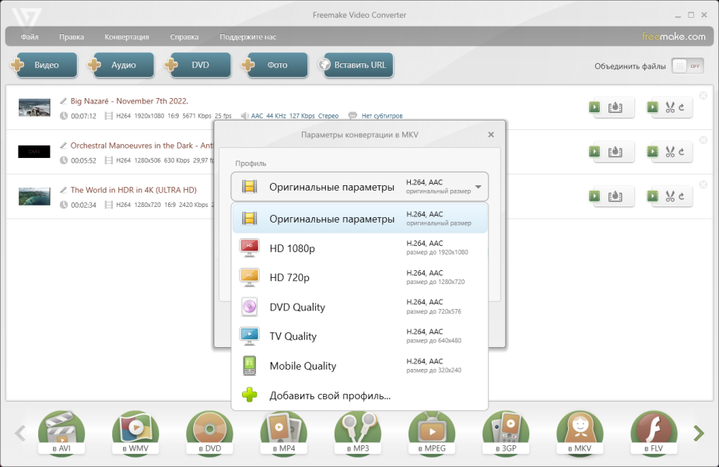Open the Big Nazaré video thumbnail

pyautogui.click(x=34, y=107)
